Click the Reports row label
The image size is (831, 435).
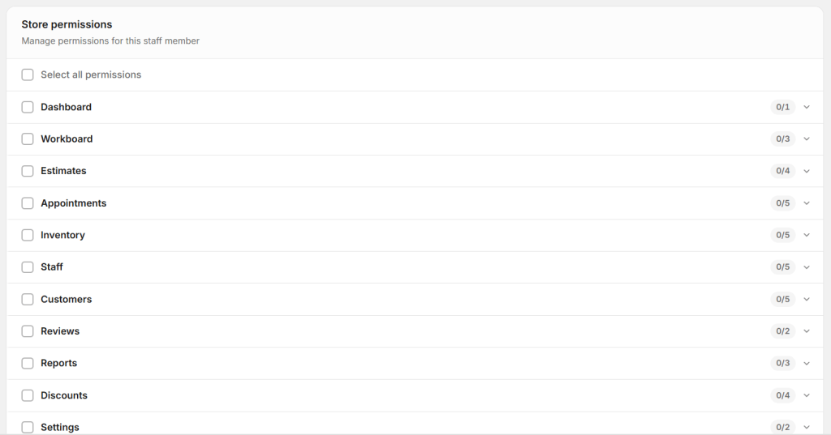(x=59, y=363)
